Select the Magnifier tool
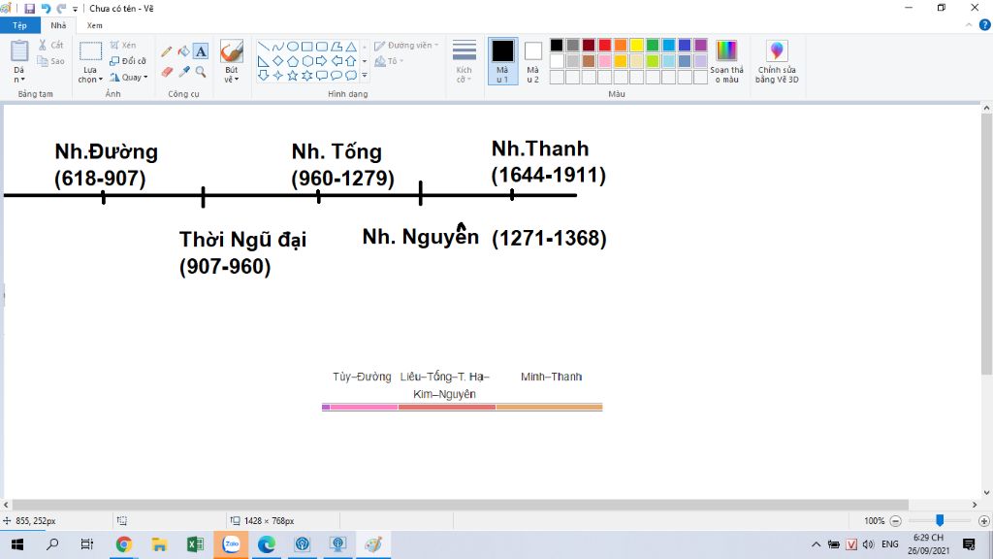This screenshot has height=559, width=993. coord(201,72)
